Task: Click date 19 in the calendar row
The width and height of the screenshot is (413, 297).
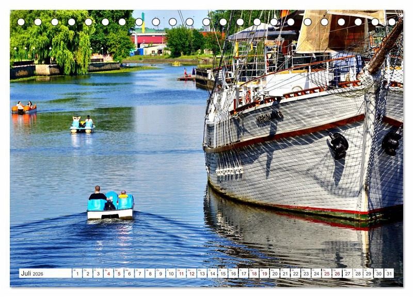Action: 264,273
